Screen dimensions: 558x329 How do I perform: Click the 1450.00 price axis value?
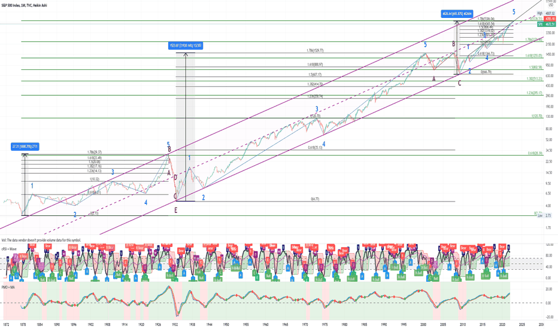tap(550, 54)
